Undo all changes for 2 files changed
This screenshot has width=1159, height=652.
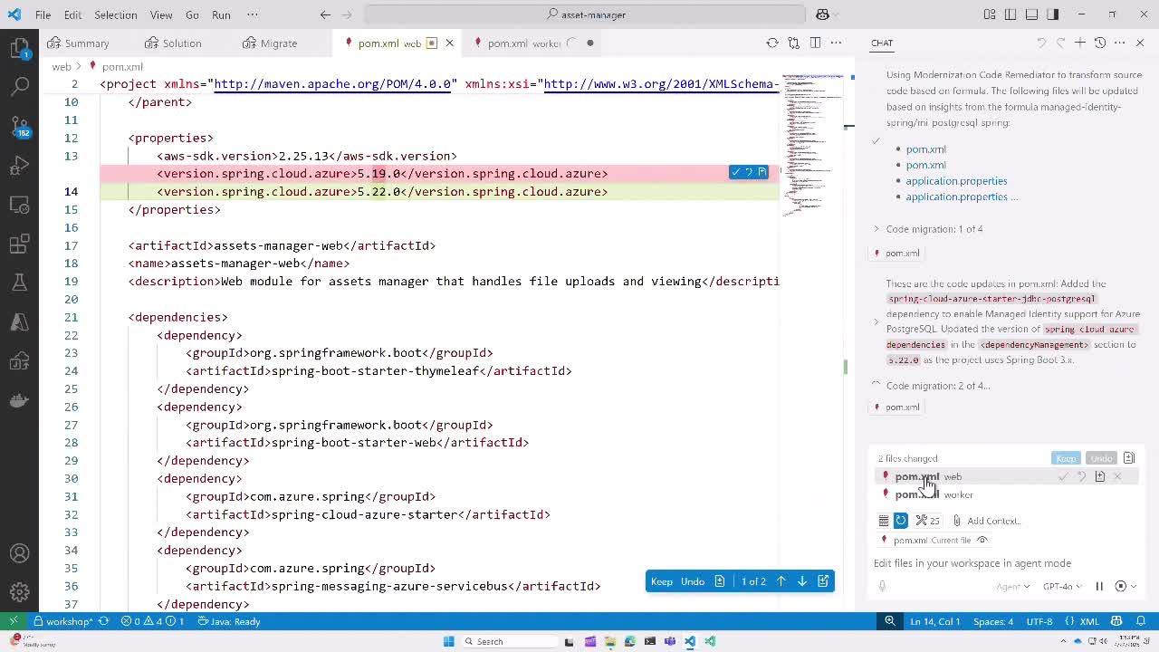point(1100,458)
